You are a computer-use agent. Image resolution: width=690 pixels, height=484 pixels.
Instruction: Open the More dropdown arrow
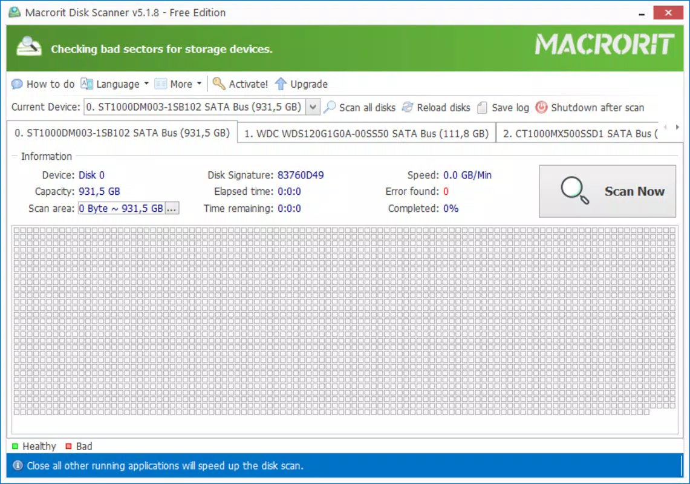[x=200, y=83]
